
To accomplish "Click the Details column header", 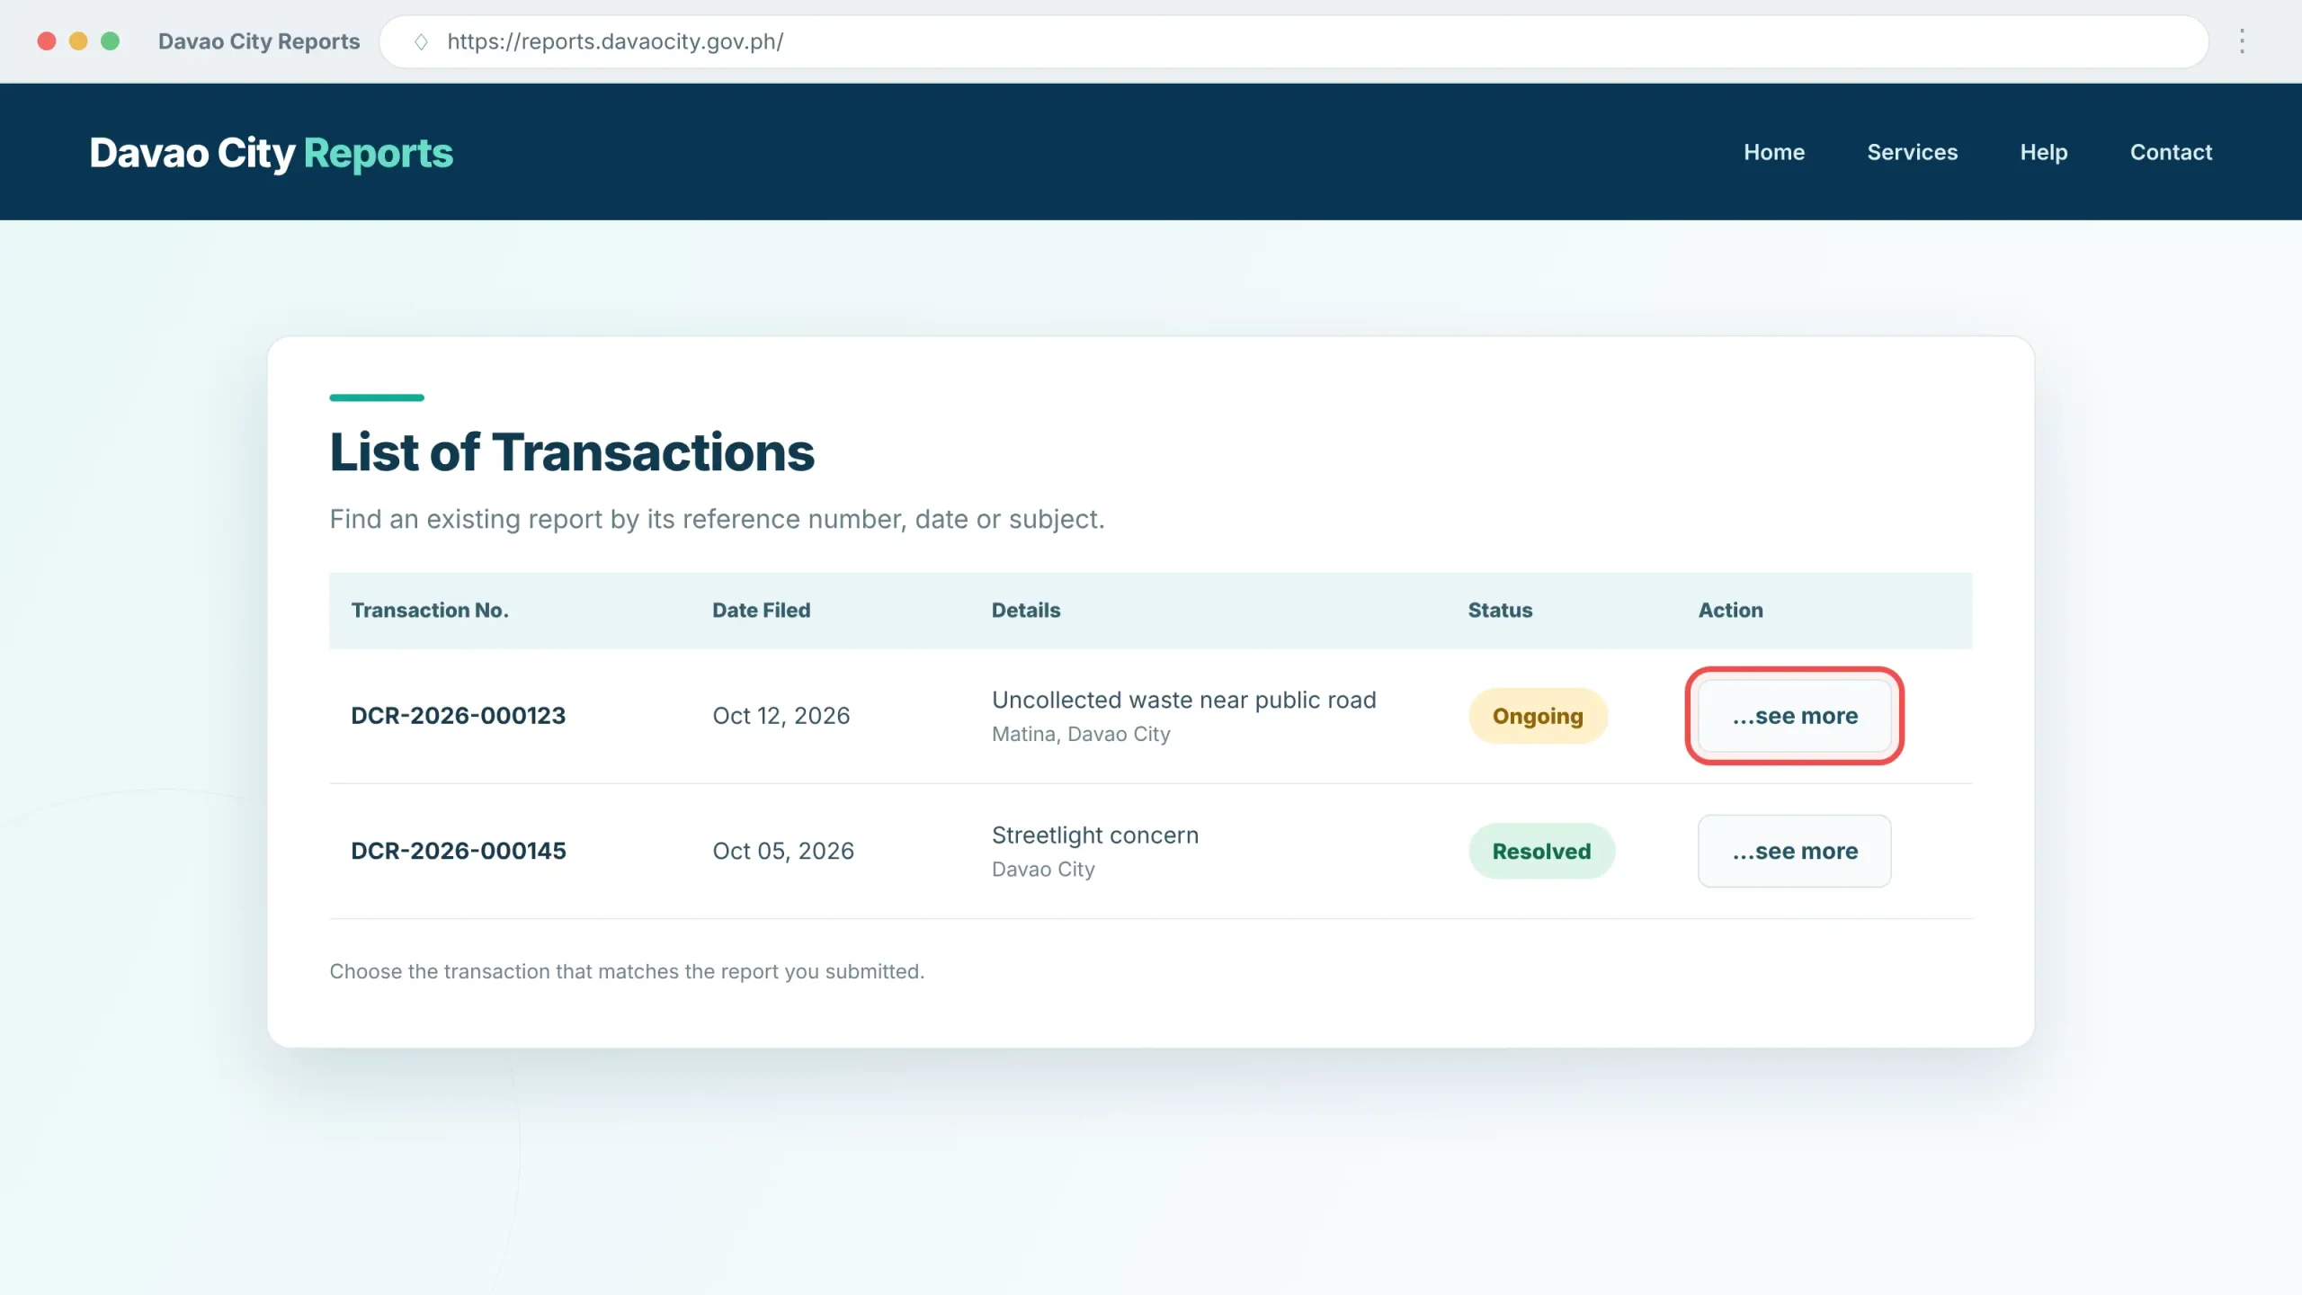I will [1026, 610].
